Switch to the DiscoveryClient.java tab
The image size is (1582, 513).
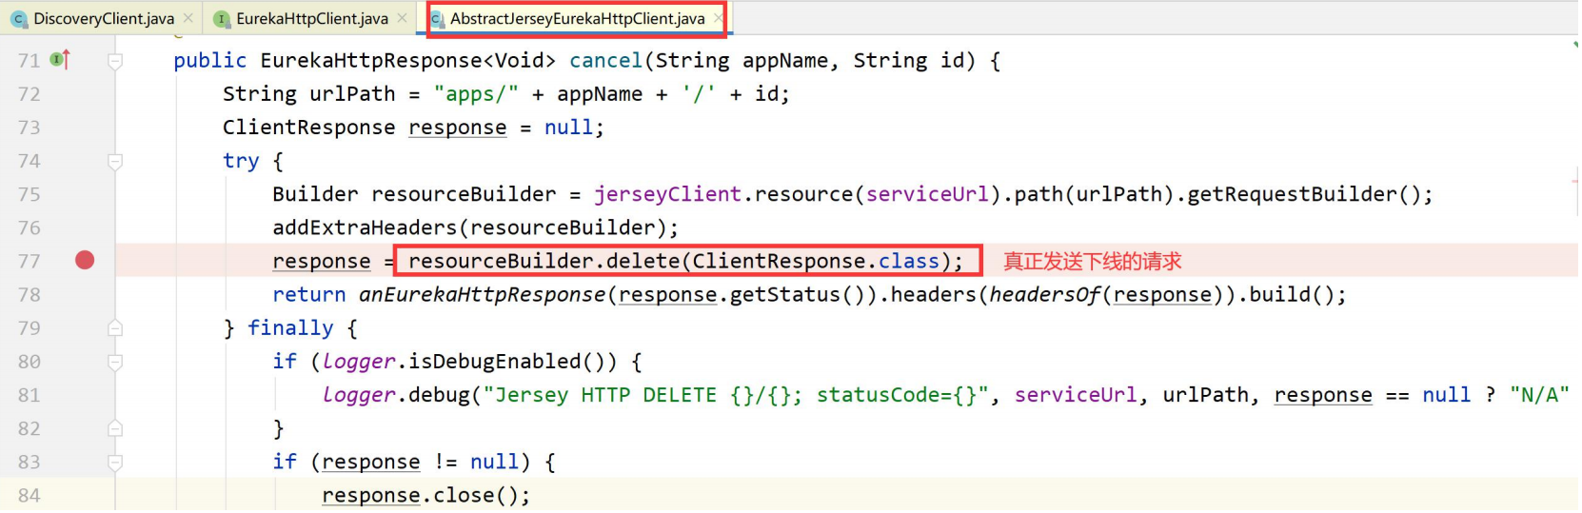pos(104,19)
